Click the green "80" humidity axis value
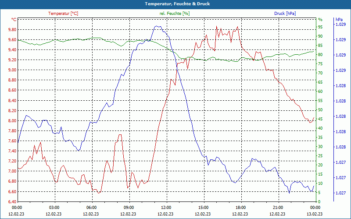Screen dimensions: 351x219 pyautogui.click(x=320, y=55)
